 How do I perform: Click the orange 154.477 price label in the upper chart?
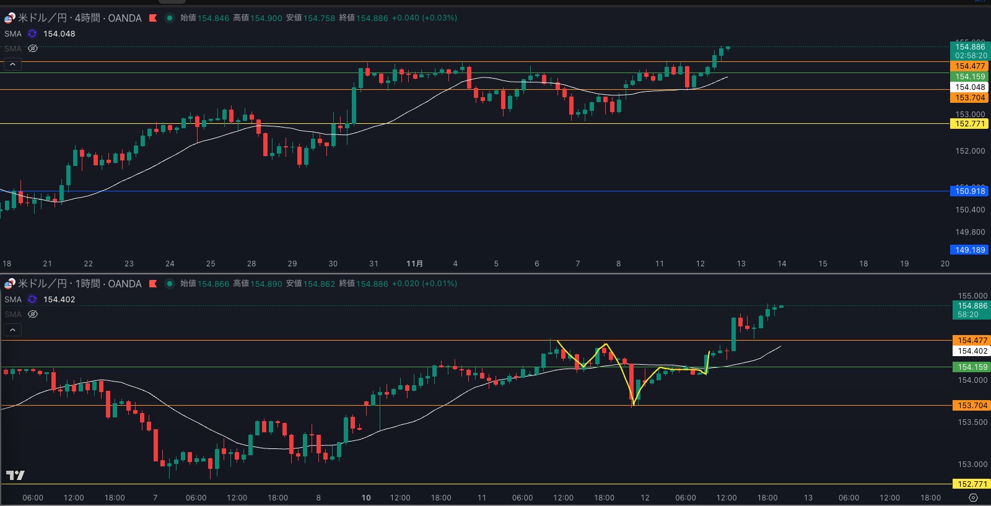pos(969,66)
